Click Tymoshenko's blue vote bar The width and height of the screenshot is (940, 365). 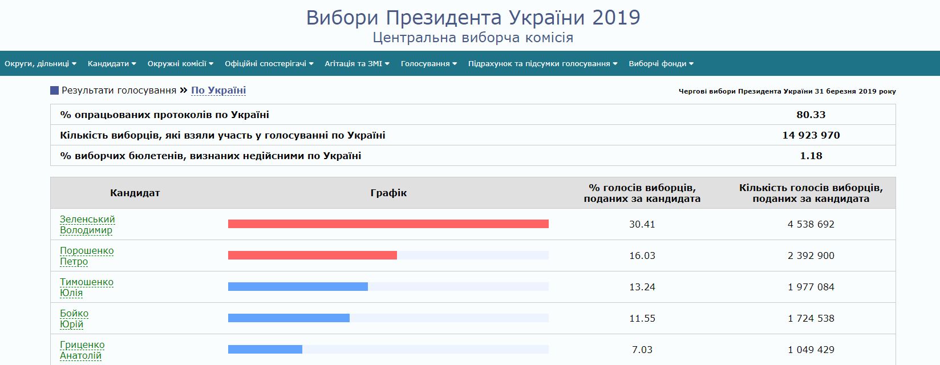[298, 287]
